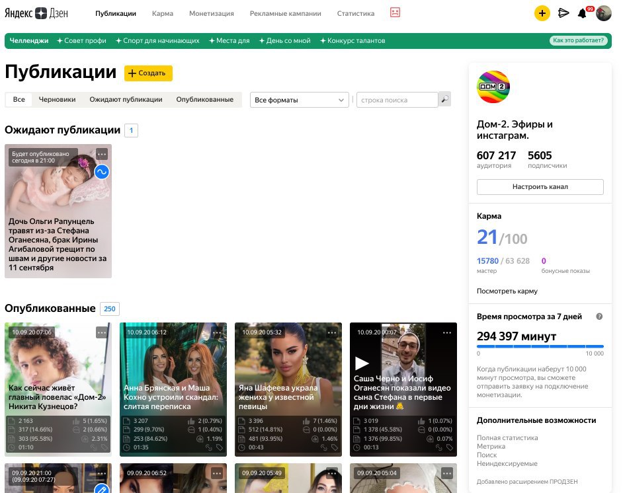
Task: Open the Монетизация navigation tab
Action: (212, 13)
